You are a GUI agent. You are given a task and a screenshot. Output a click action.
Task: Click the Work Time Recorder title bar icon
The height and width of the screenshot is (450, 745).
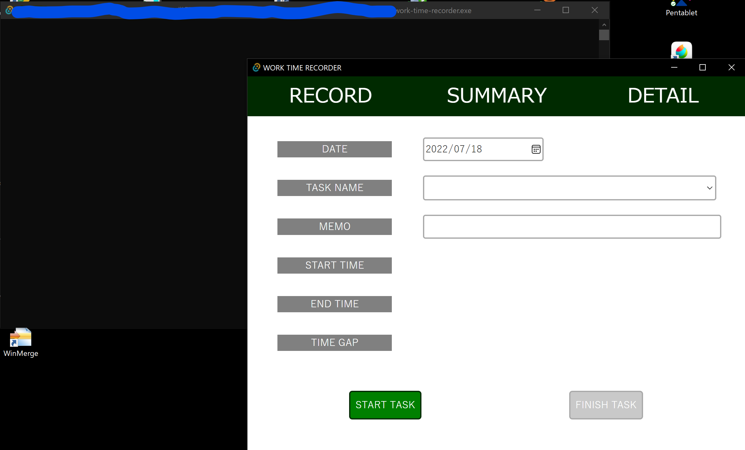[x=256, y=68]
